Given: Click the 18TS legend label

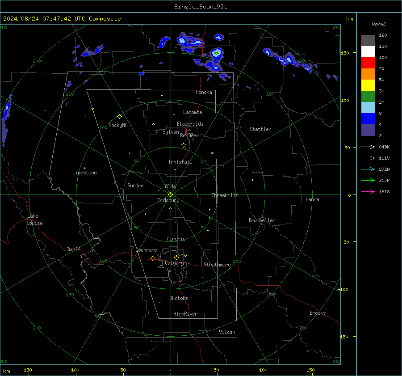Looking at the screenshot, I should pyautogui.click(x=384, y=191).
